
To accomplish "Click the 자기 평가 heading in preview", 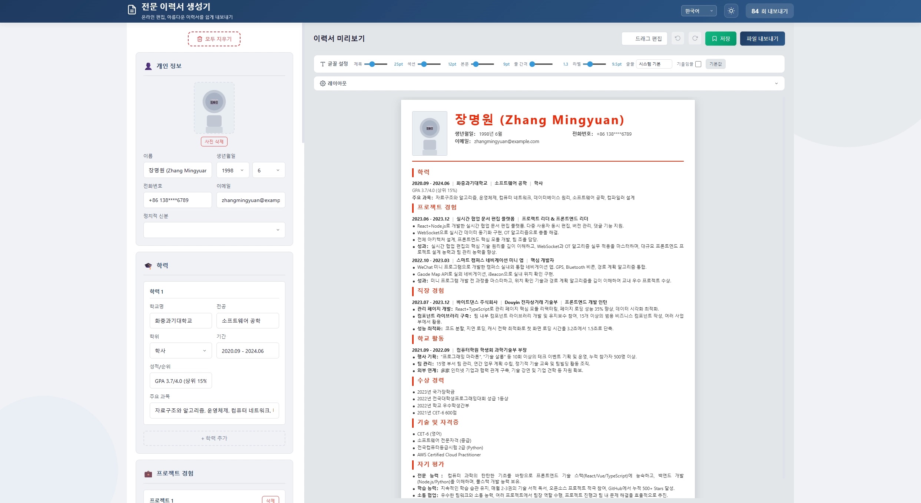I will point(431,464).
